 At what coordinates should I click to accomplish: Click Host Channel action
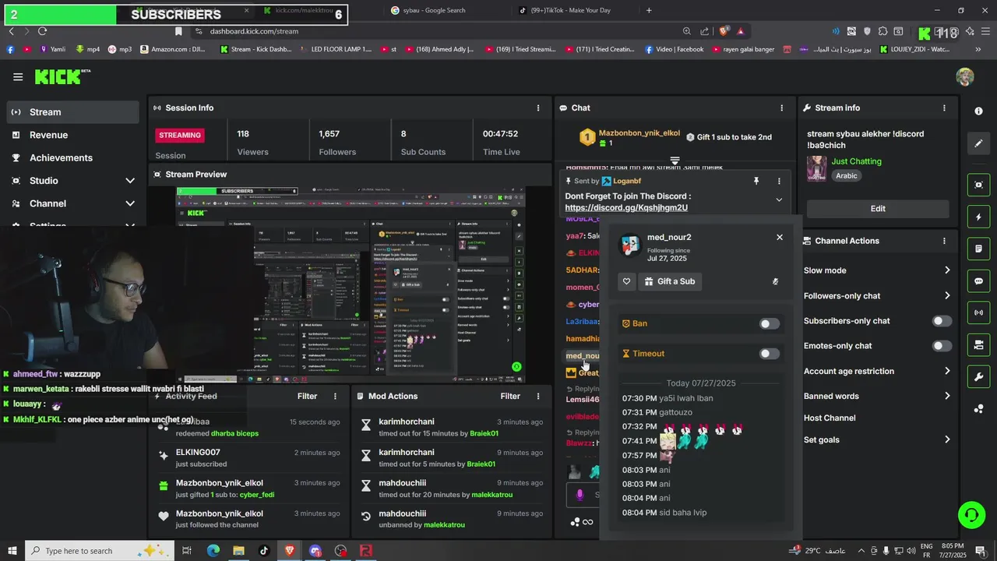[830, 418]
